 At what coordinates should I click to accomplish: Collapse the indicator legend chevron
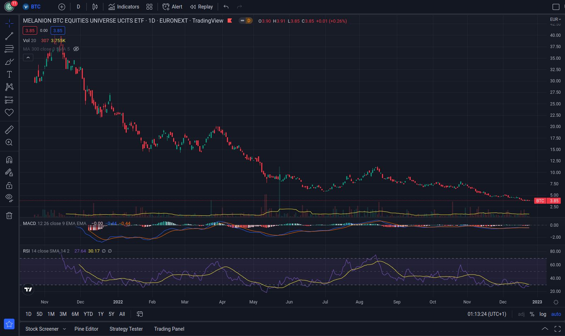coord(28,57)
